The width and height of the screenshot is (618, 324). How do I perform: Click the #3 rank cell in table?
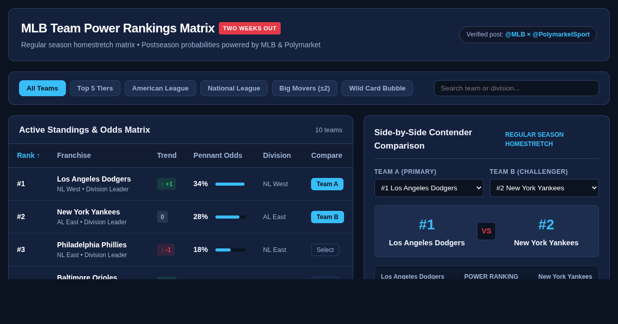tap(21, 249)
